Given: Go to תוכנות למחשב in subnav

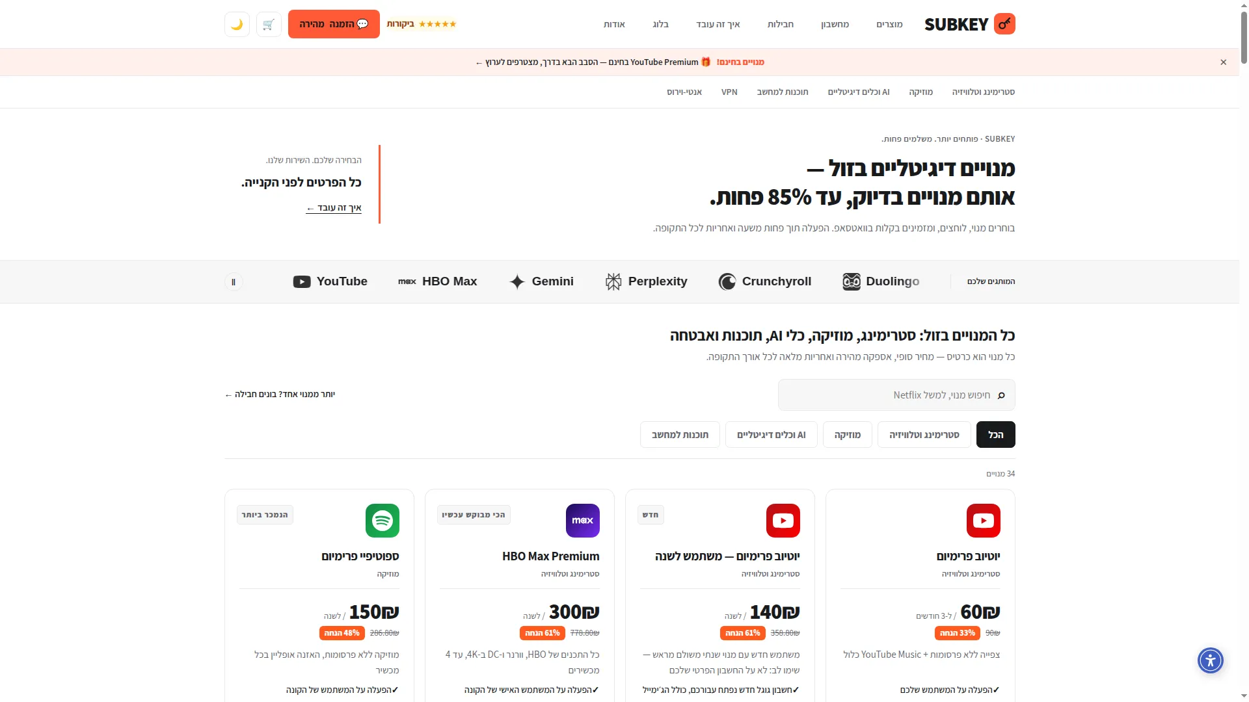Looking at the screenshot, I should click(783, 92).
